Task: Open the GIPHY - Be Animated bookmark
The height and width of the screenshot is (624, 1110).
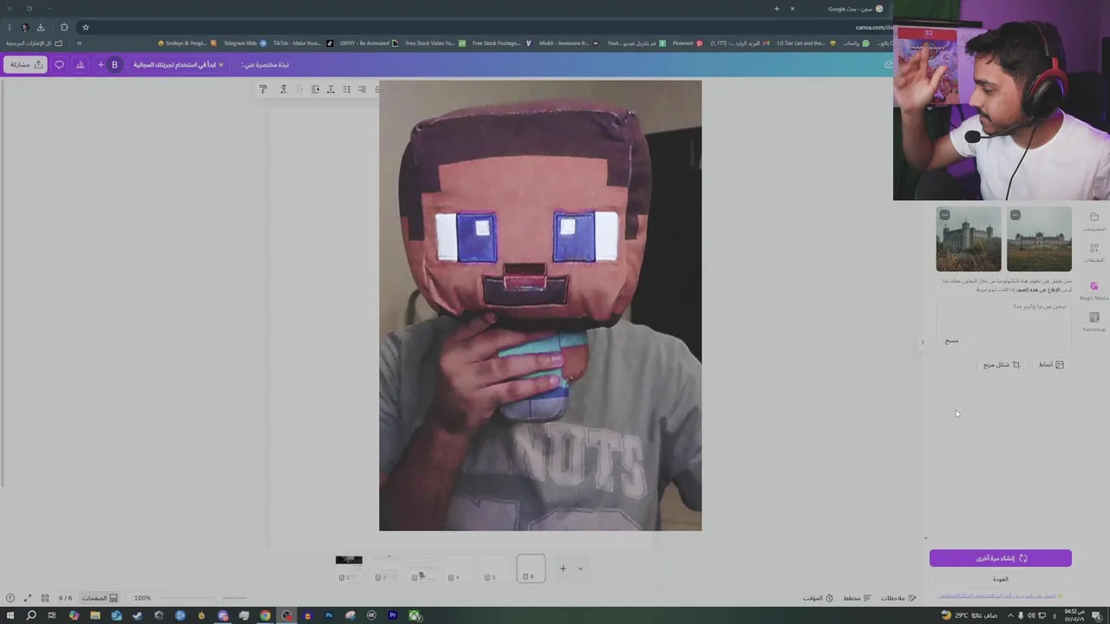Action: [369, 42]
